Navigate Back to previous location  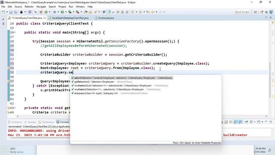(153, 12)
